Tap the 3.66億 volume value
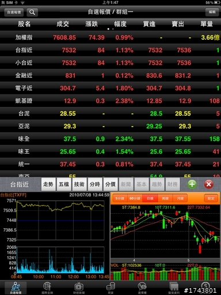The height and width of the screenshot is (295, 221). [210, 37]
